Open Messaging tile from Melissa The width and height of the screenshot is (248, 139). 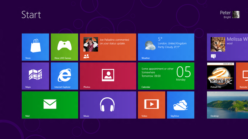[x=227, y=47]
